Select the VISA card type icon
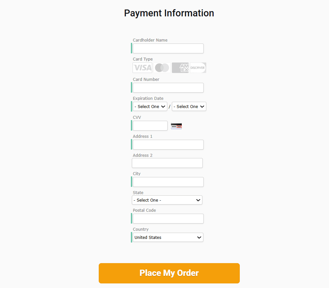Image resolution: width=329 pixels, height=288 pixels. pyautogui.click(x=142, y=67)
